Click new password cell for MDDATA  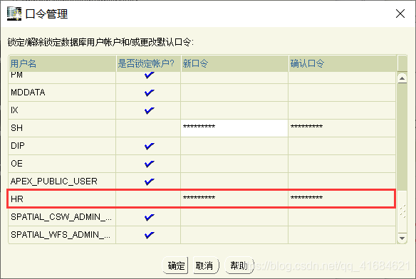click(x=234, y=93)
